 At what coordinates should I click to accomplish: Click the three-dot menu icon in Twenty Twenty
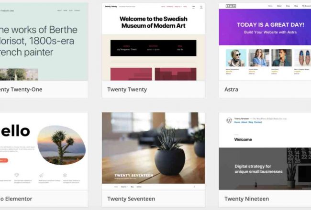pyautogui.click(x=194, y=7)
